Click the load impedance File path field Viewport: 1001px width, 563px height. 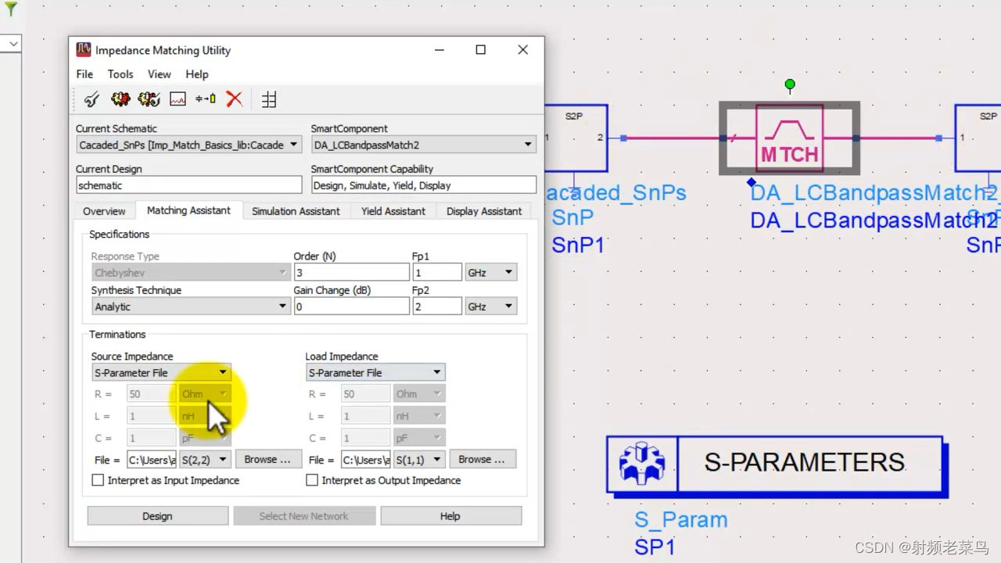pyautogui.click(x=365, y=459)
